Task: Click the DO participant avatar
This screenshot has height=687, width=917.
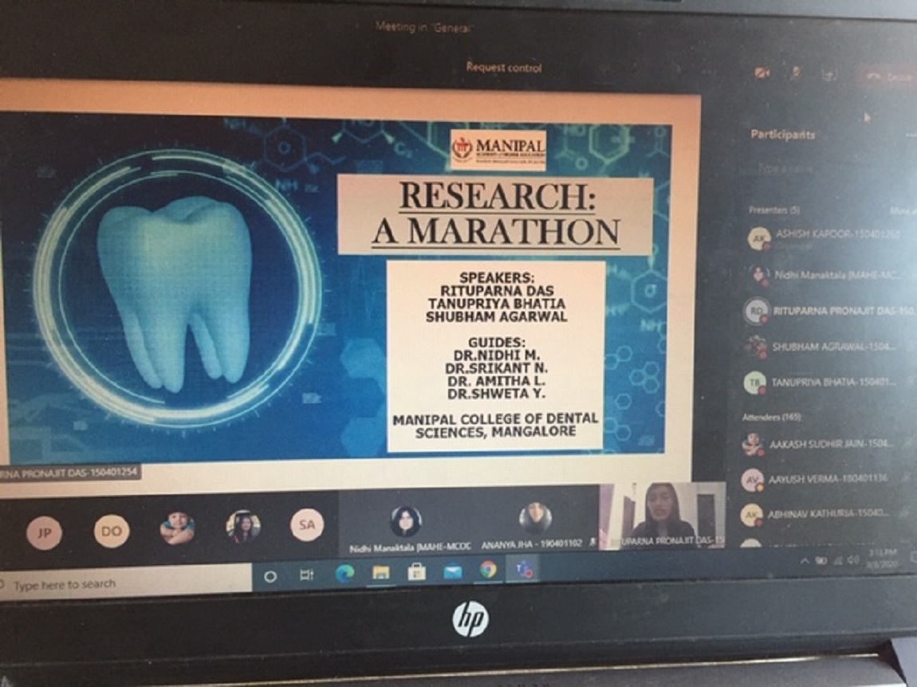Action: click(111, 531)
